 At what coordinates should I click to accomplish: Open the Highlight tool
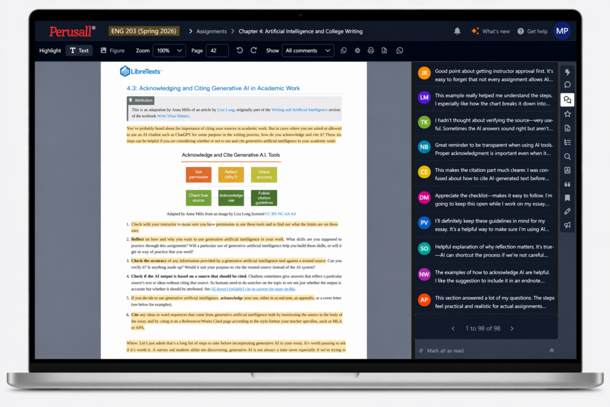pyautogui.click(x=50, y=51)
